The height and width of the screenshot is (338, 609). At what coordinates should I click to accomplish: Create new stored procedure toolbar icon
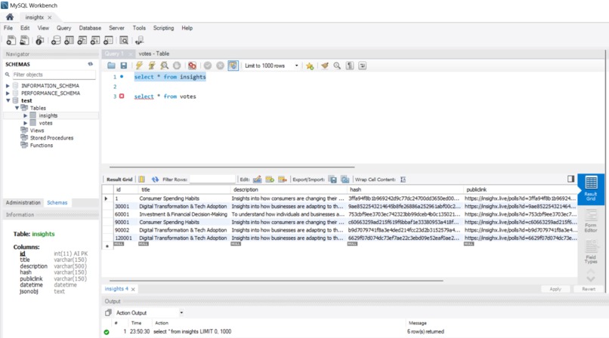coord(95,40)
